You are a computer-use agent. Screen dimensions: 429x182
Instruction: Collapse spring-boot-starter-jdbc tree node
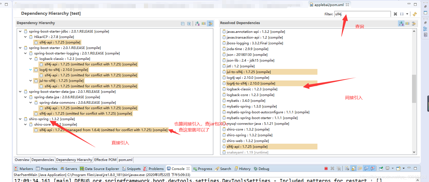point(20,31)
